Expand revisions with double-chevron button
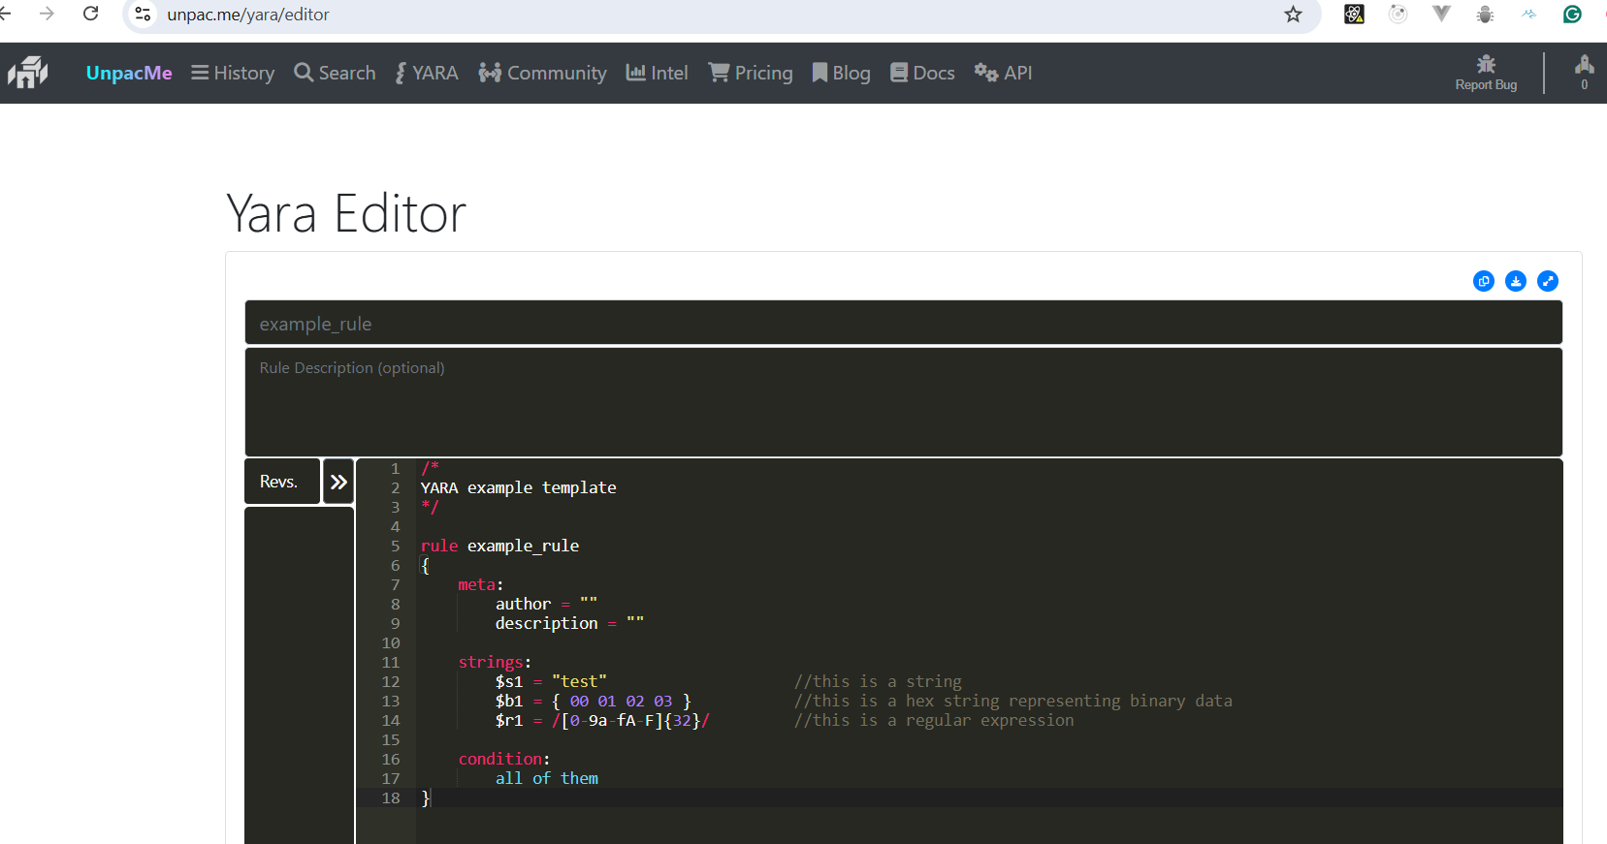 (338, 482)
